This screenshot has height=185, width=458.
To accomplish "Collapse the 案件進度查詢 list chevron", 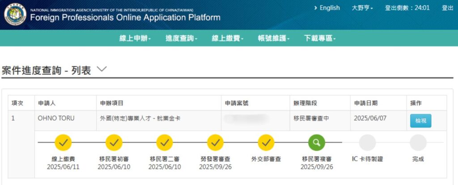I will [102, 70].
